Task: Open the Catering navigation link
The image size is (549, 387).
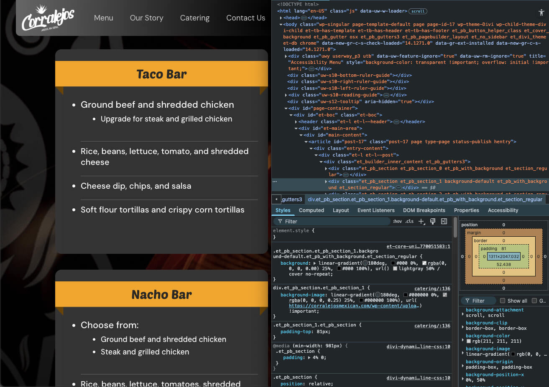Action: (194, 18)
